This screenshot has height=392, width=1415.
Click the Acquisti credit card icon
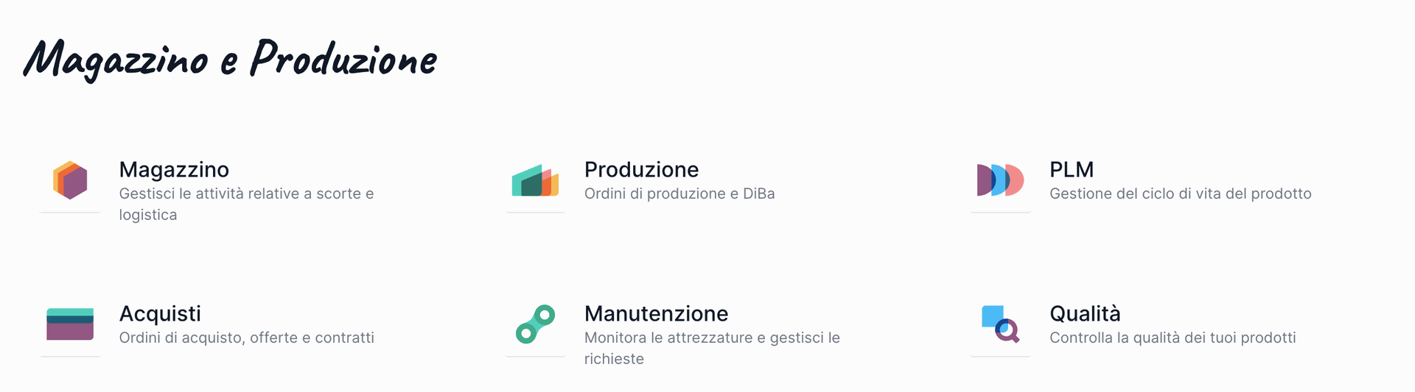click(70, 324)
